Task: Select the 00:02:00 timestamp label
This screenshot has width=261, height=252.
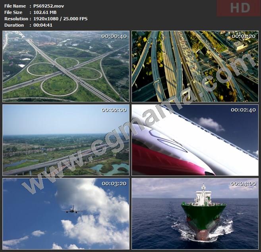Action: pyautogui.click(x=114, y=110)
